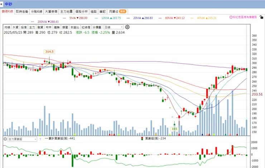The height and width of the screenshot is (168, 265).
Task: Switch to the 籌碼K線 tab
Action: click(8, 11)
